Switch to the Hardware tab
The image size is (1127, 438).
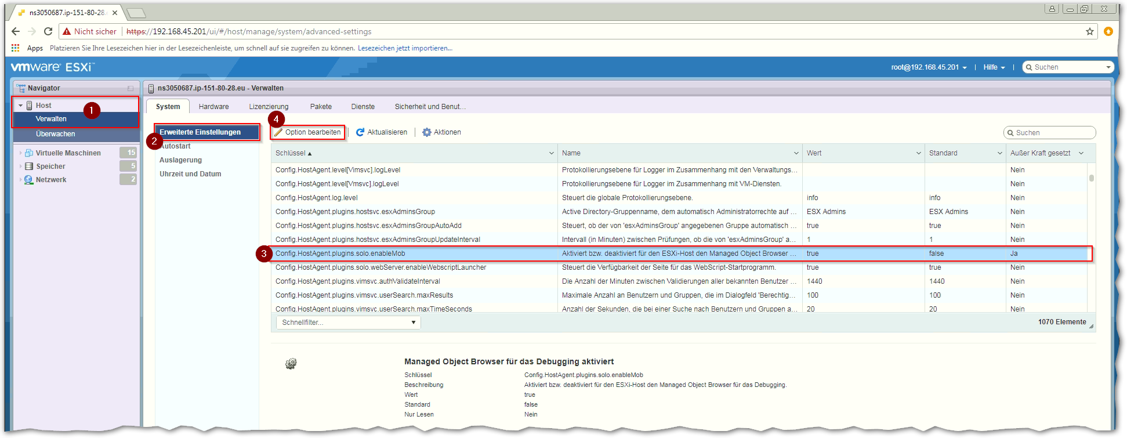click(213, 107)
